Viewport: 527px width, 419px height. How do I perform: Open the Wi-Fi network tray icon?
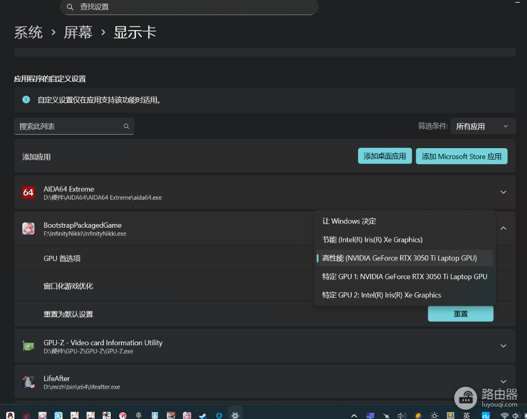(x=504, y=416)
